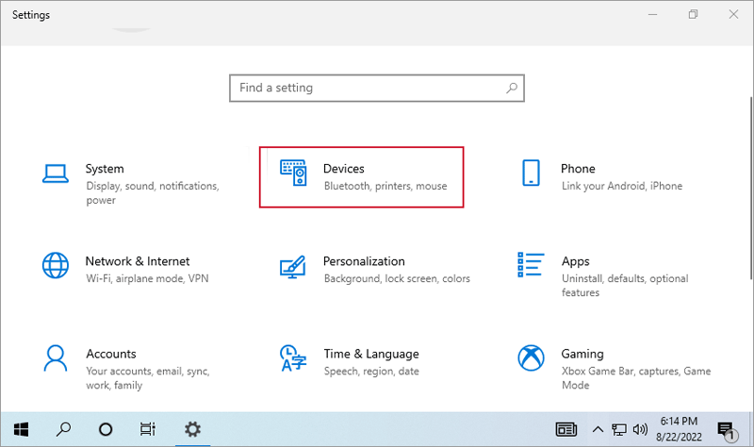Click the Devices keyboard and speaker icon
This screenshot has height=447, width=754.
click(293, 173)
